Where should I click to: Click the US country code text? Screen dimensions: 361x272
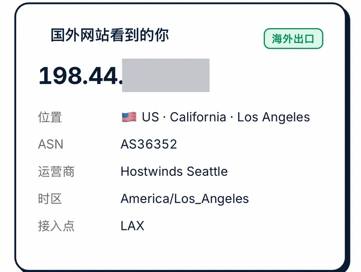click(x=150, y=117)
